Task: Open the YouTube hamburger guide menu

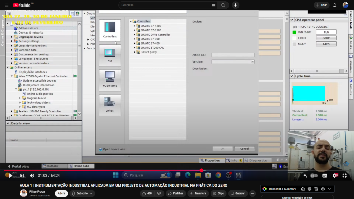Action: tap(7, 5)
